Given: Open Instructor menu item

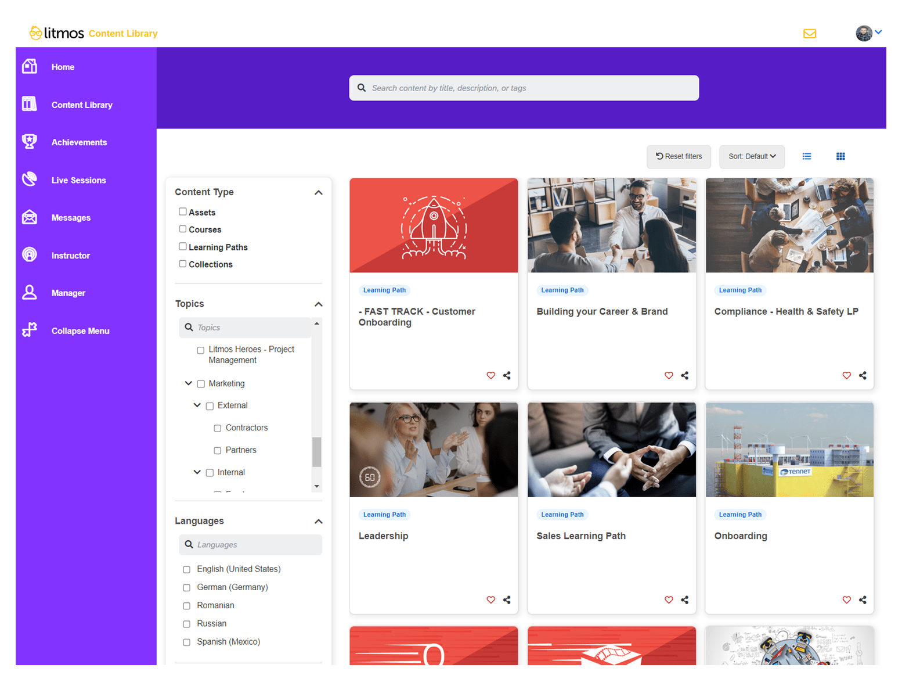Looking at the screenshot, I should [70, 256].
